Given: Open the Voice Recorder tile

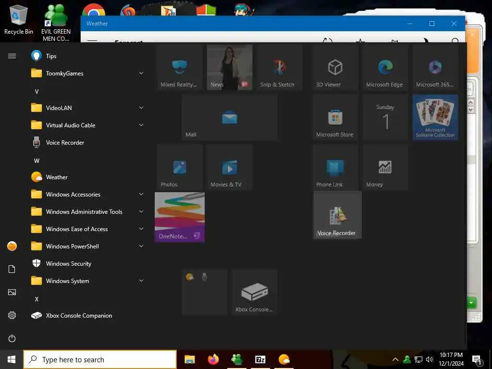Looking at the screenshot, I should pyautogui.click(x=337, y=215).
